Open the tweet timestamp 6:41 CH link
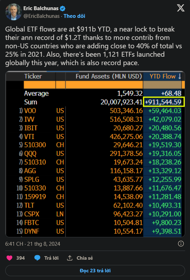The image size is (190, 280). 33,244
